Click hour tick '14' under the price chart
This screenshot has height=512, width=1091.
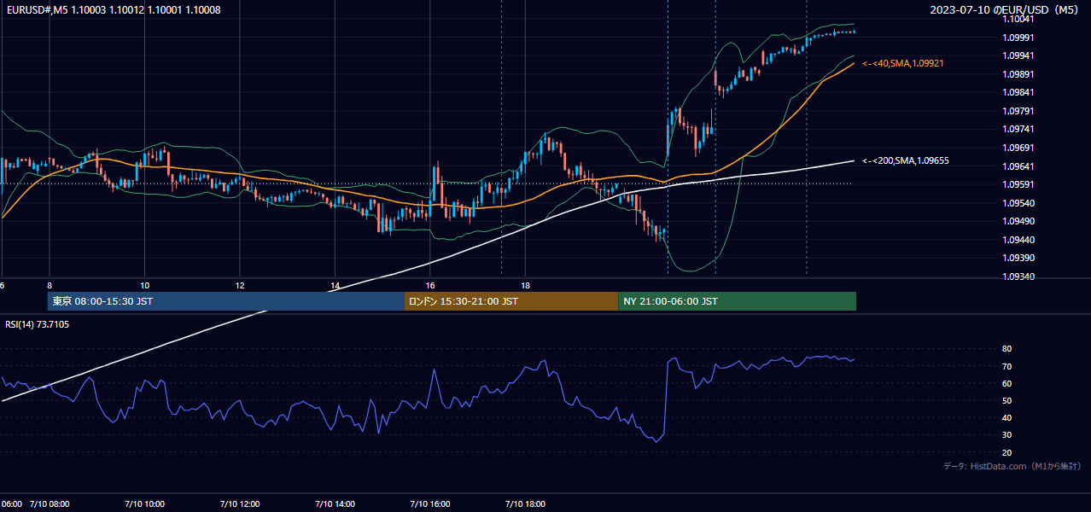(x=335, y=285)
